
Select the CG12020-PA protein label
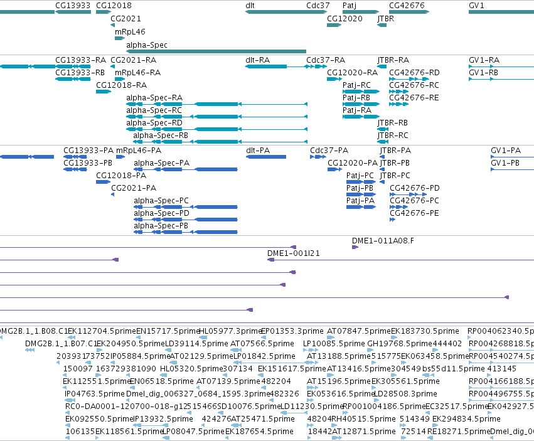click(353, 163)
